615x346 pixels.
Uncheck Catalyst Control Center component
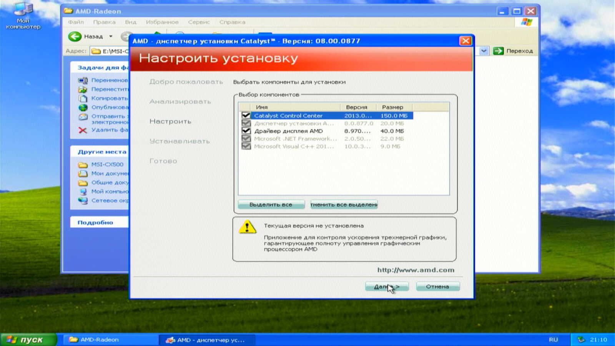coord(246,115)
